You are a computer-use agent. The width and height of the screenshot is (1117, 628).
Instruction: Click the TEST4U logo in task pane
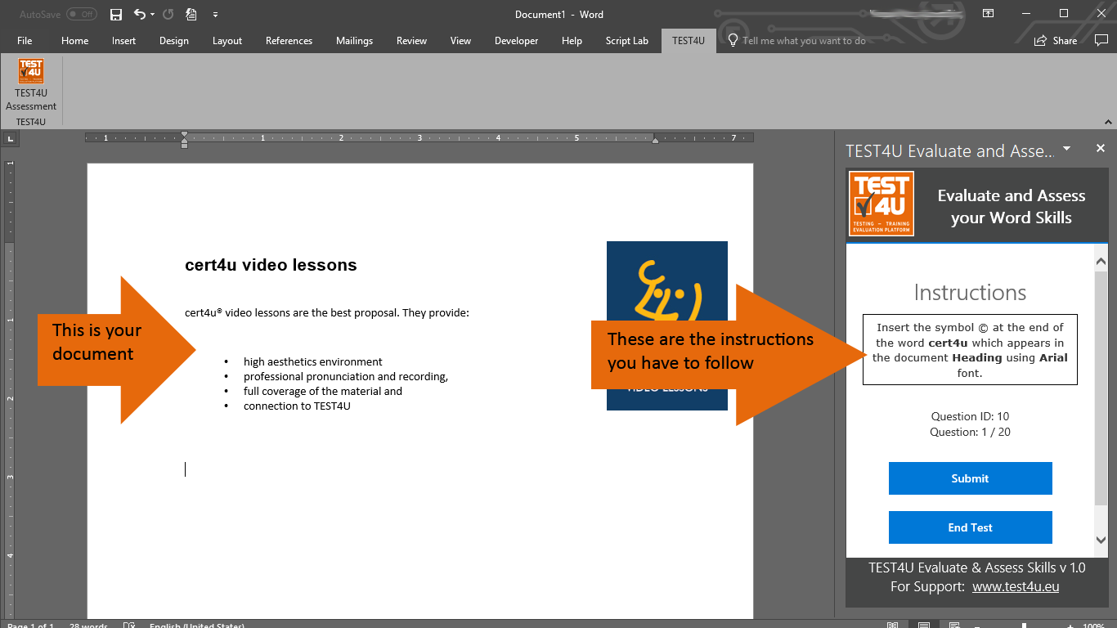coord(881,204)
